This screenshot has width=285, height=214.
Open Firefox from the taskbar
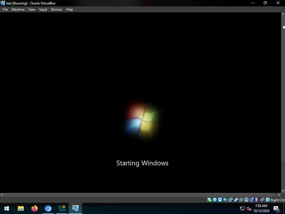pos(34,208)
